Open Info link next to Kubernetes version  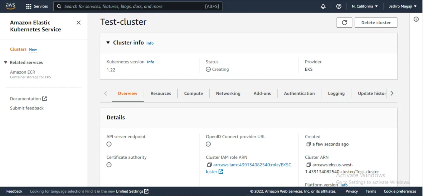pyautogui.click(x=150, y=62)
